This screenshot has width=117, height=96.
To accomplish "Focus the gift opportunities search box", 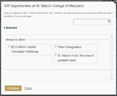I will pyautogui.click(x=92, y=22).
